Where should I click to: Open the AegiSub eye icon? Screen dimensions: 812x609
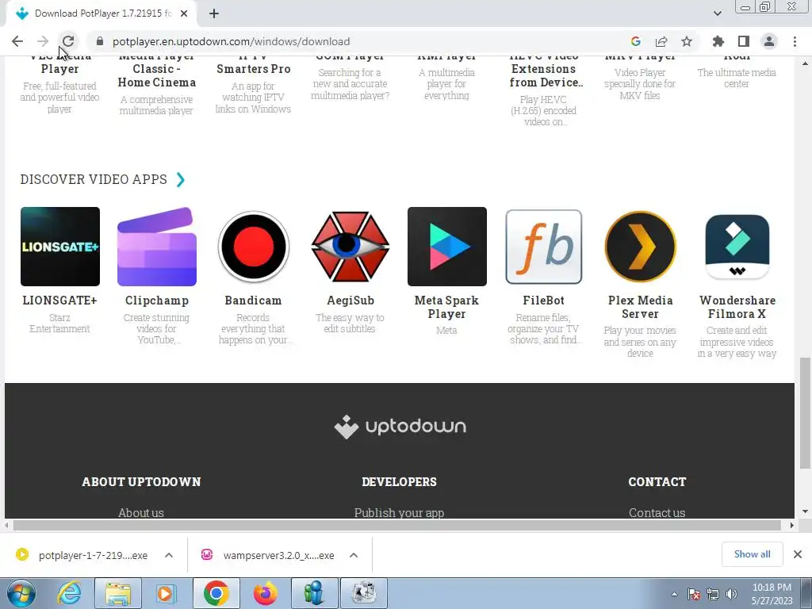[x=350, y=247]
